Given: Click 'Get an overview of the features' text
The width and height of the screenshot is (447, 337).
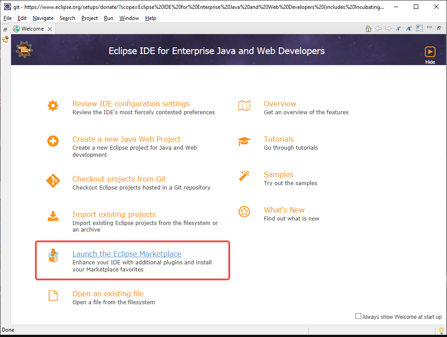Looking at the screenshot, I should (306, 112).
